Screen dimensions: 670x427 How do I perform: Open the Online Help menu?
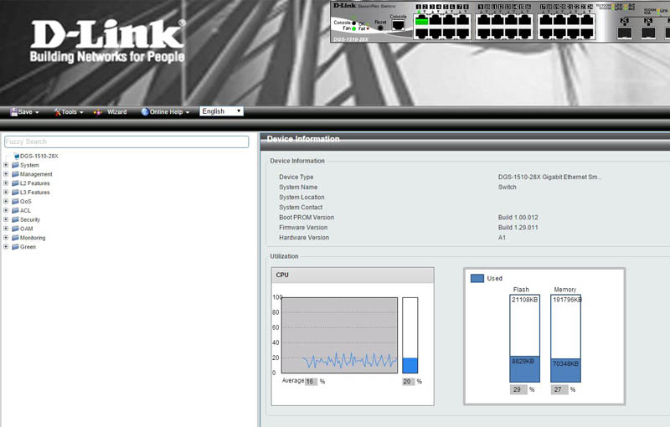pos(165,112)
